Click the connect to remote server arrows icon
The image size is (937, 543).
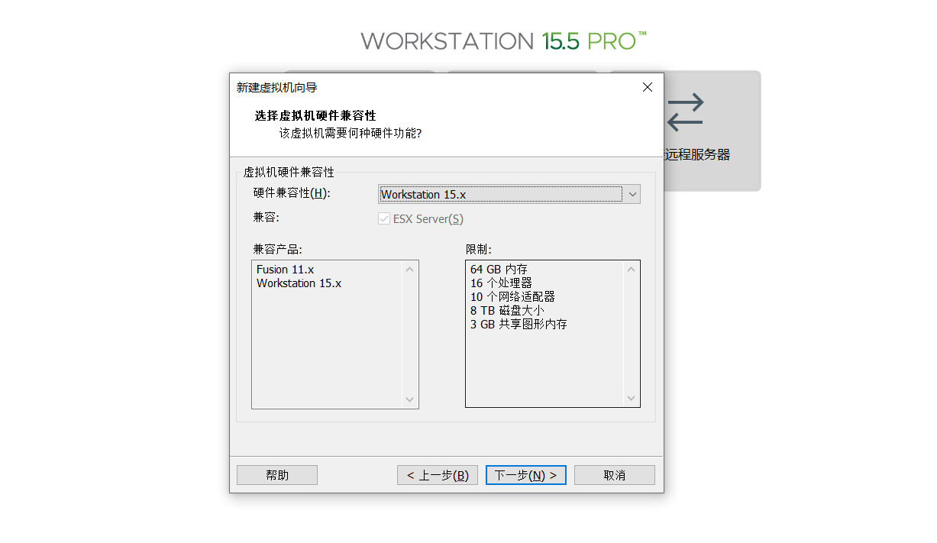pyautogui.click(x=685, y=112)
